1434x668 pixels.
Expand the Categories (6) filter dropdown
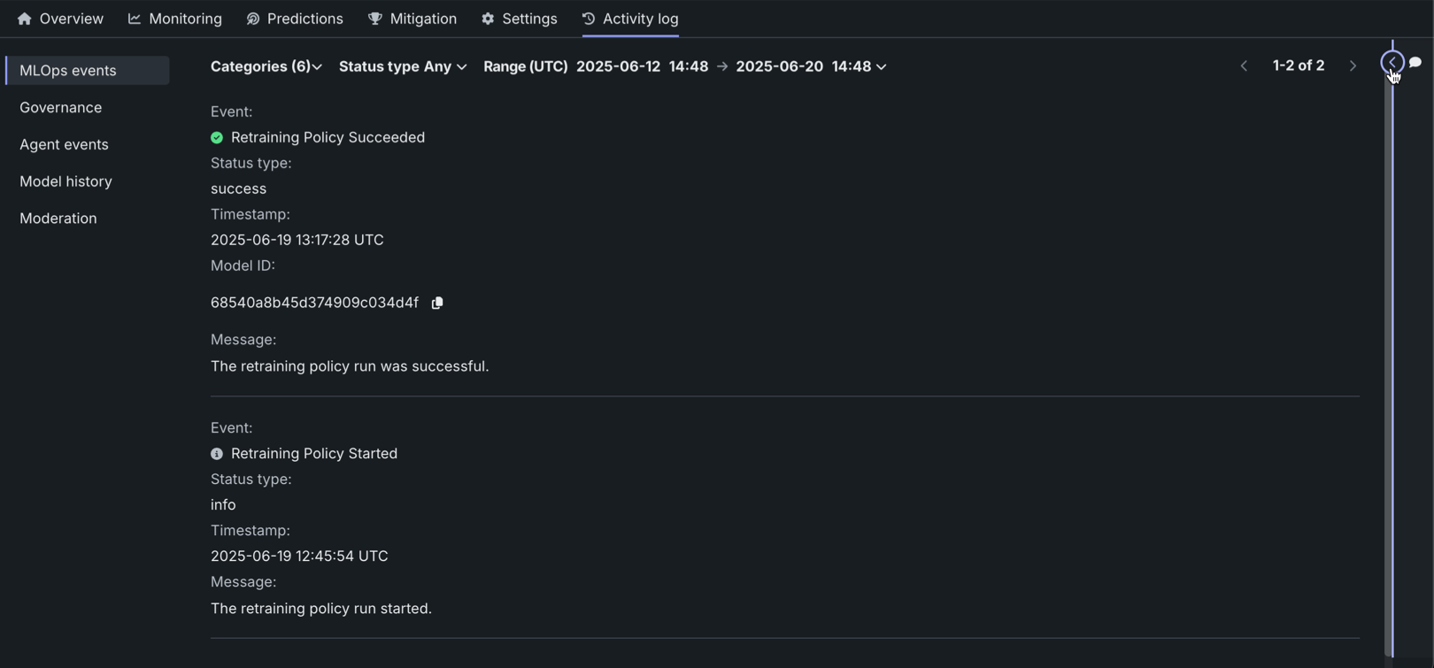(266, 66)
